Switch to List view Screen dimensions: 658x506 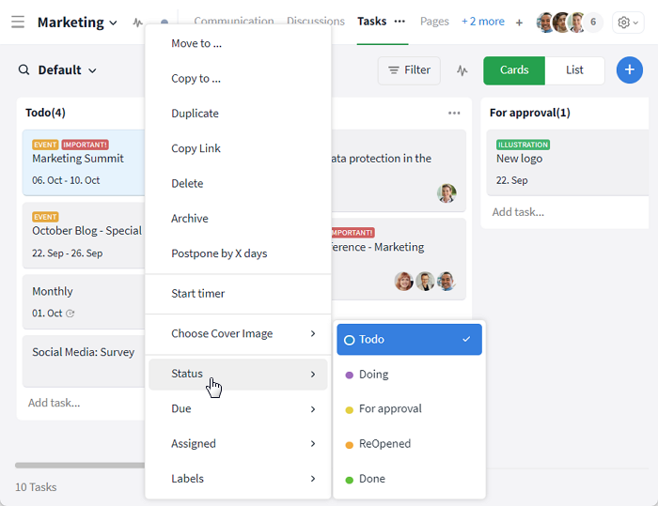coord(574,70)
